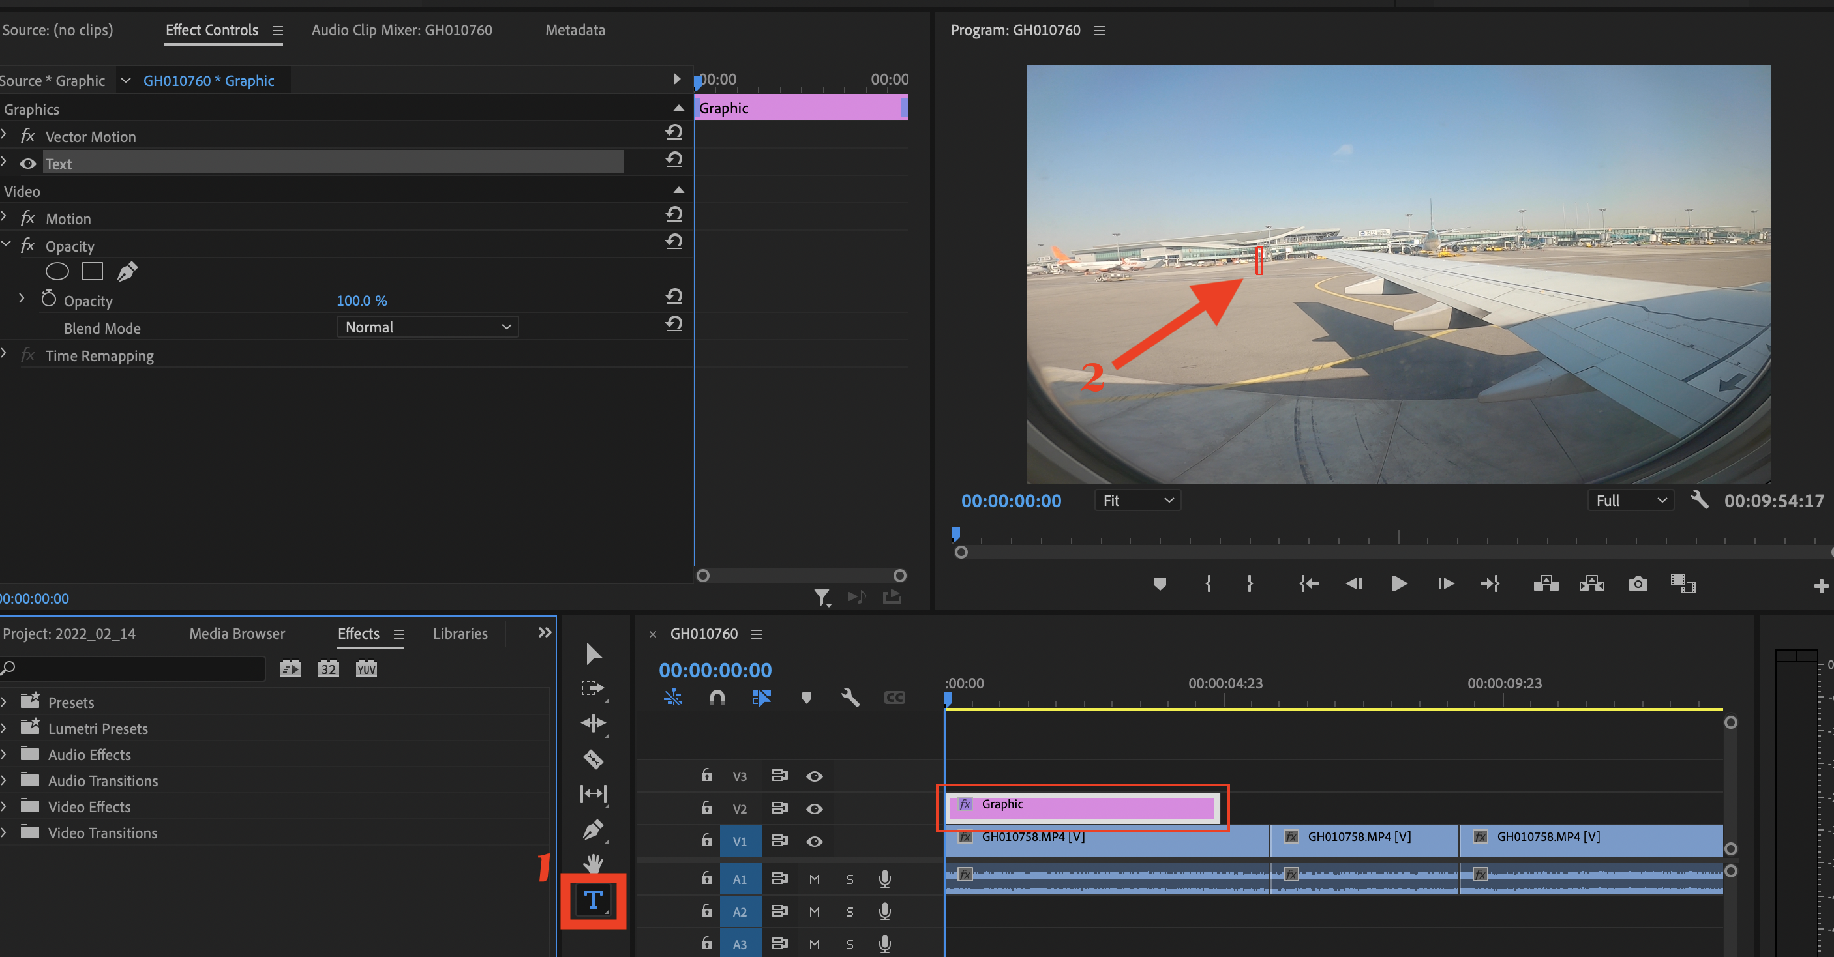This screenshot has height=957, width=1834.
Task: Click Export Frame camera icon
Action: point(1638,584)
